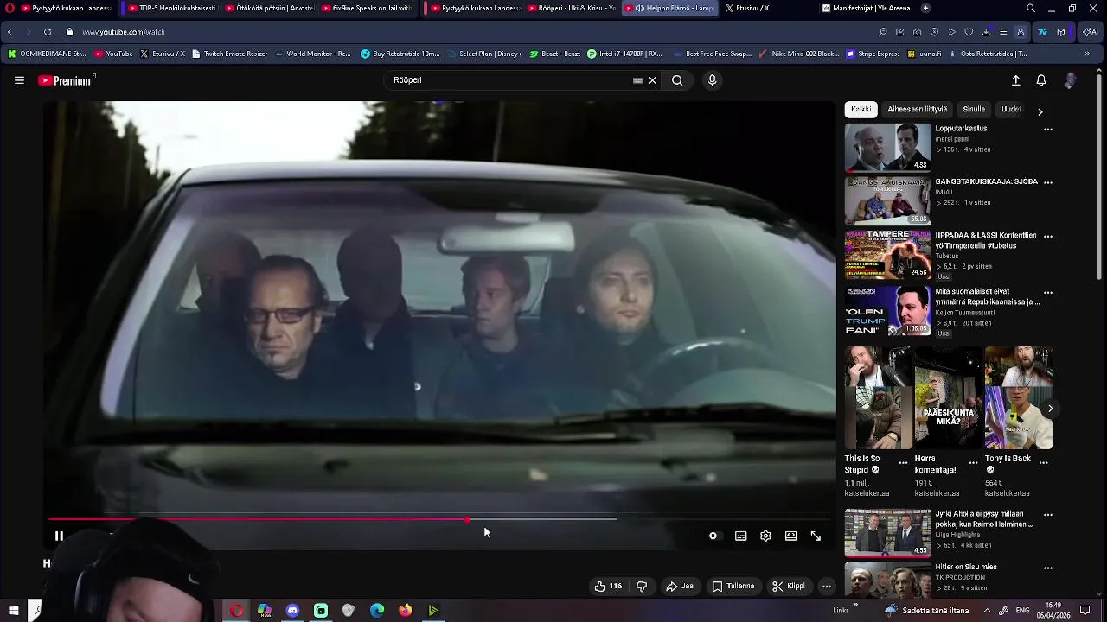Open YouTube notifications bell
1107x622 pixels.
1041,80
